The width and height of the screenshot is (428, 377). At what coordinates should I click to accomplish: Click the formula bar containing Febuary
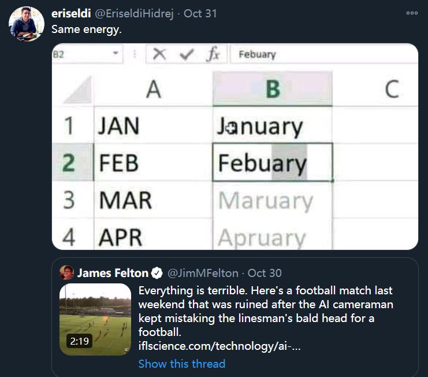click(x=323, y=54)
